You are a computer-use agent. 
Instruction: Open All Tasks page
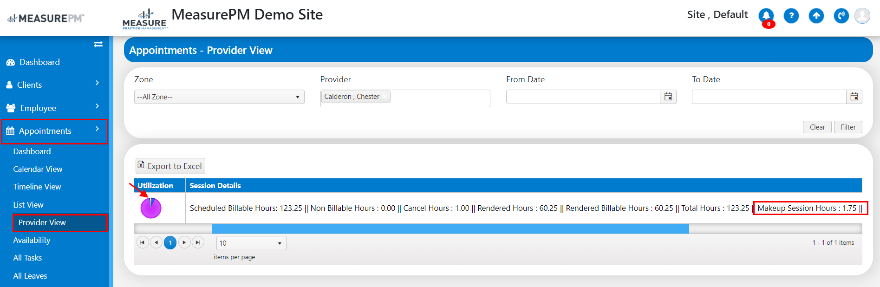tap(27, 258)
